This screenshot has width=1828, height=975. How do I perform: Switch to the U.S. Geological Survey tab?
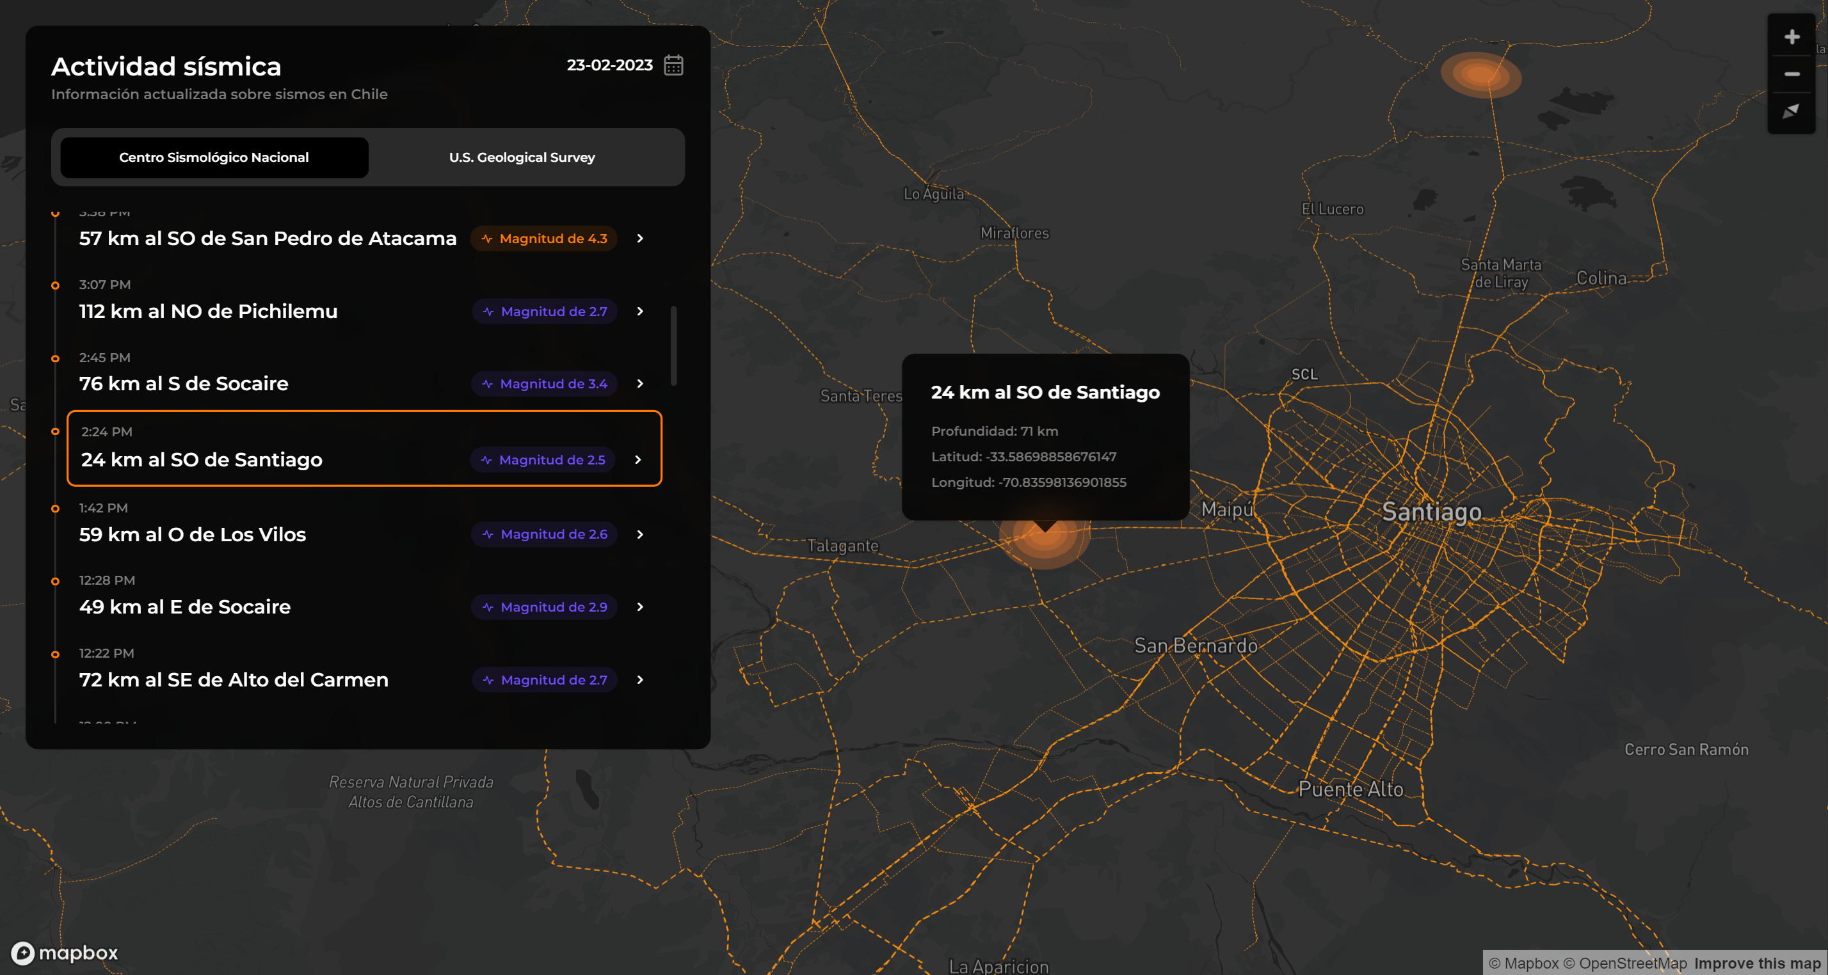pos(522,157)
